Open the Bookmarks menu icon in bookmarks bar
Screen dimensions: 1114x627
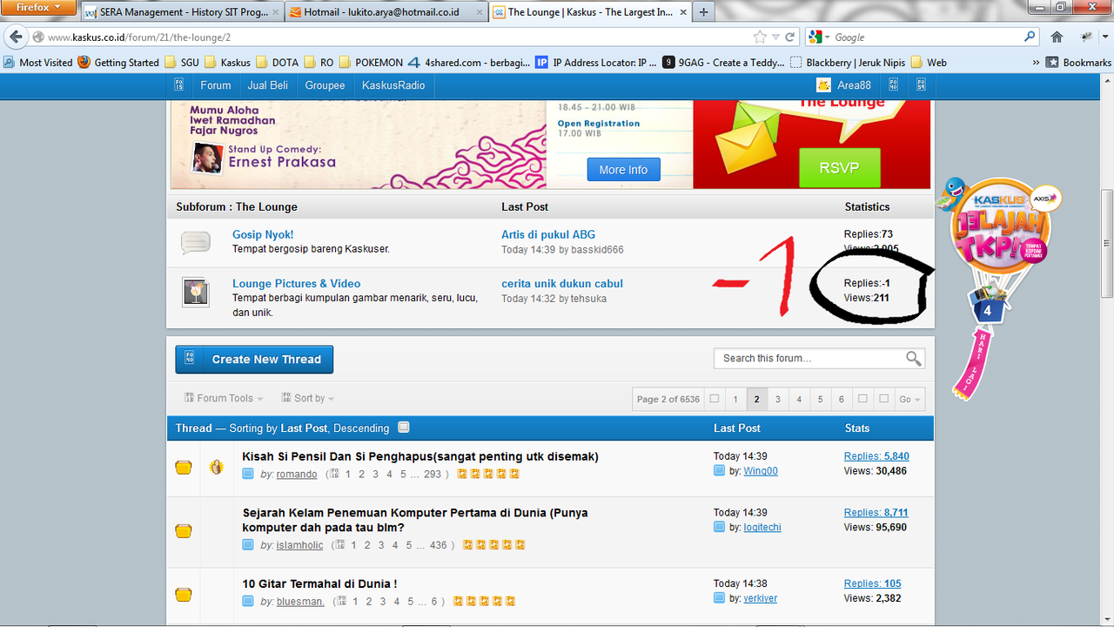pyautogui.click(x=1052, y=63)
